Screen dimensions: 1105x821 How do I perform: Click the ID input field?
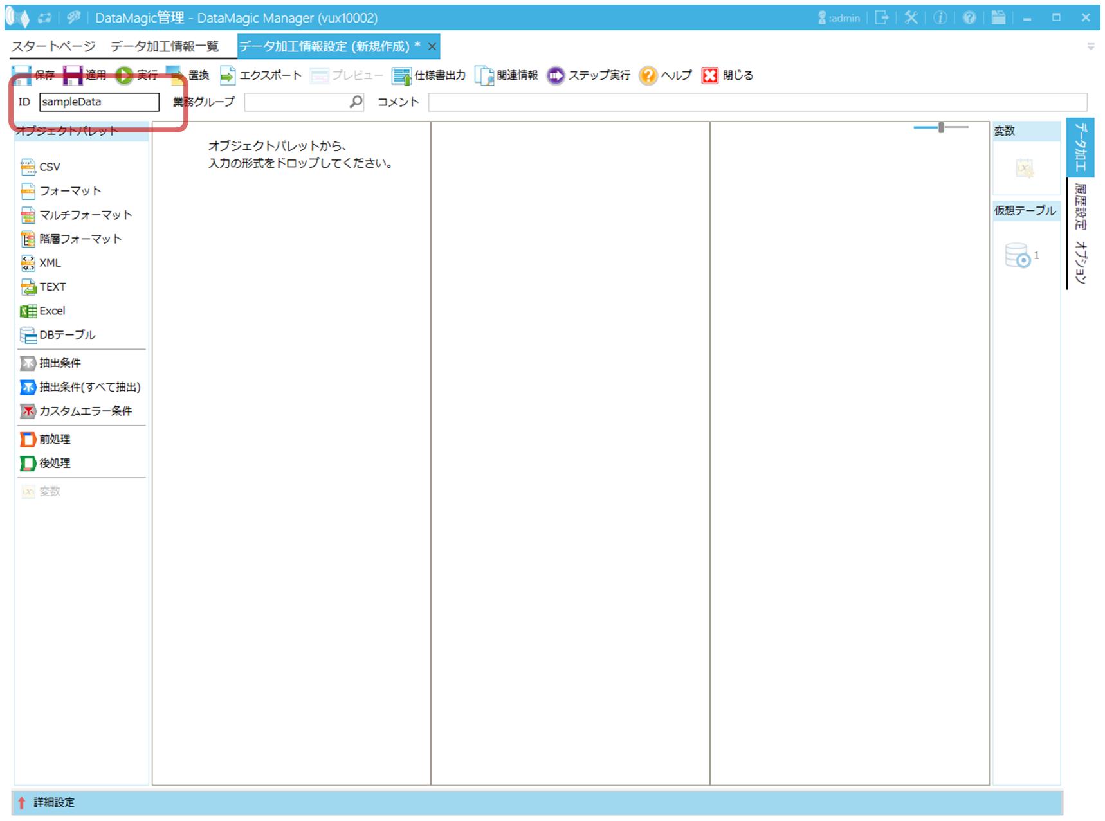point(99,102)
